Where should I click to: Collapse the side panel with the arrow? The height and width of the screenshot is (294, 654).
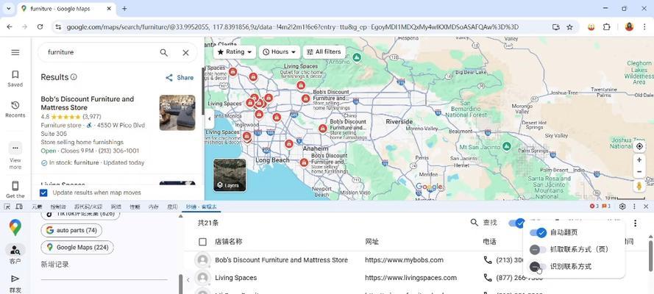point(210,118)
